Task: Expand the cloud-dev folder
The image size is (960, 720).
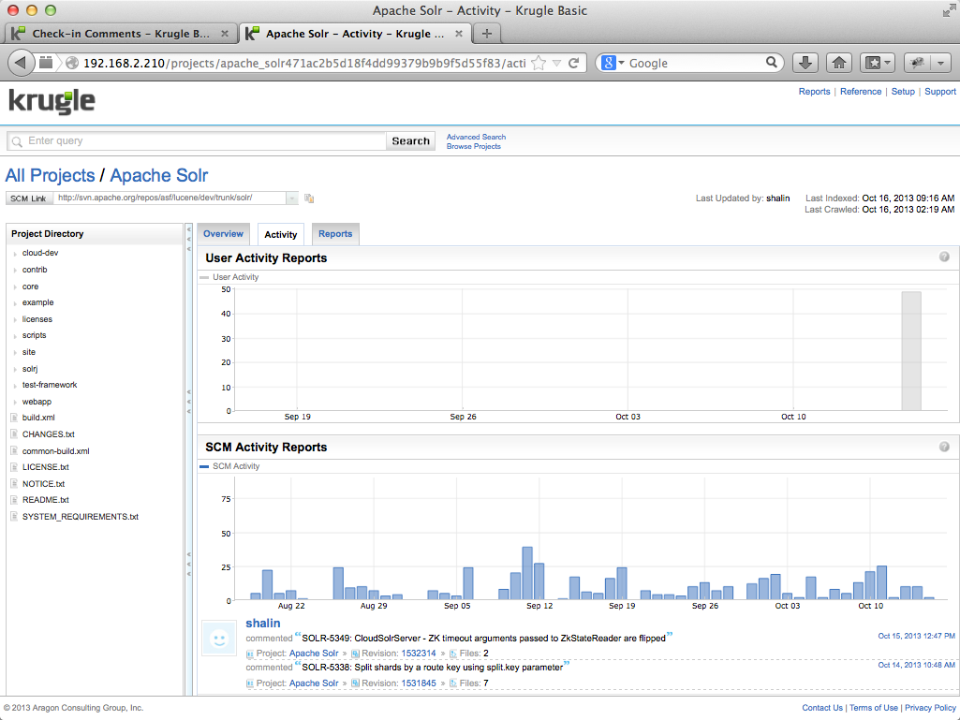Action: 15,254
